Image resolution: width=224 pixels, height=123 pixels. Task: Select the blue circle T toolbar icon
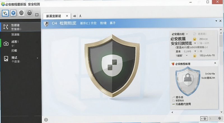point(13,13)
